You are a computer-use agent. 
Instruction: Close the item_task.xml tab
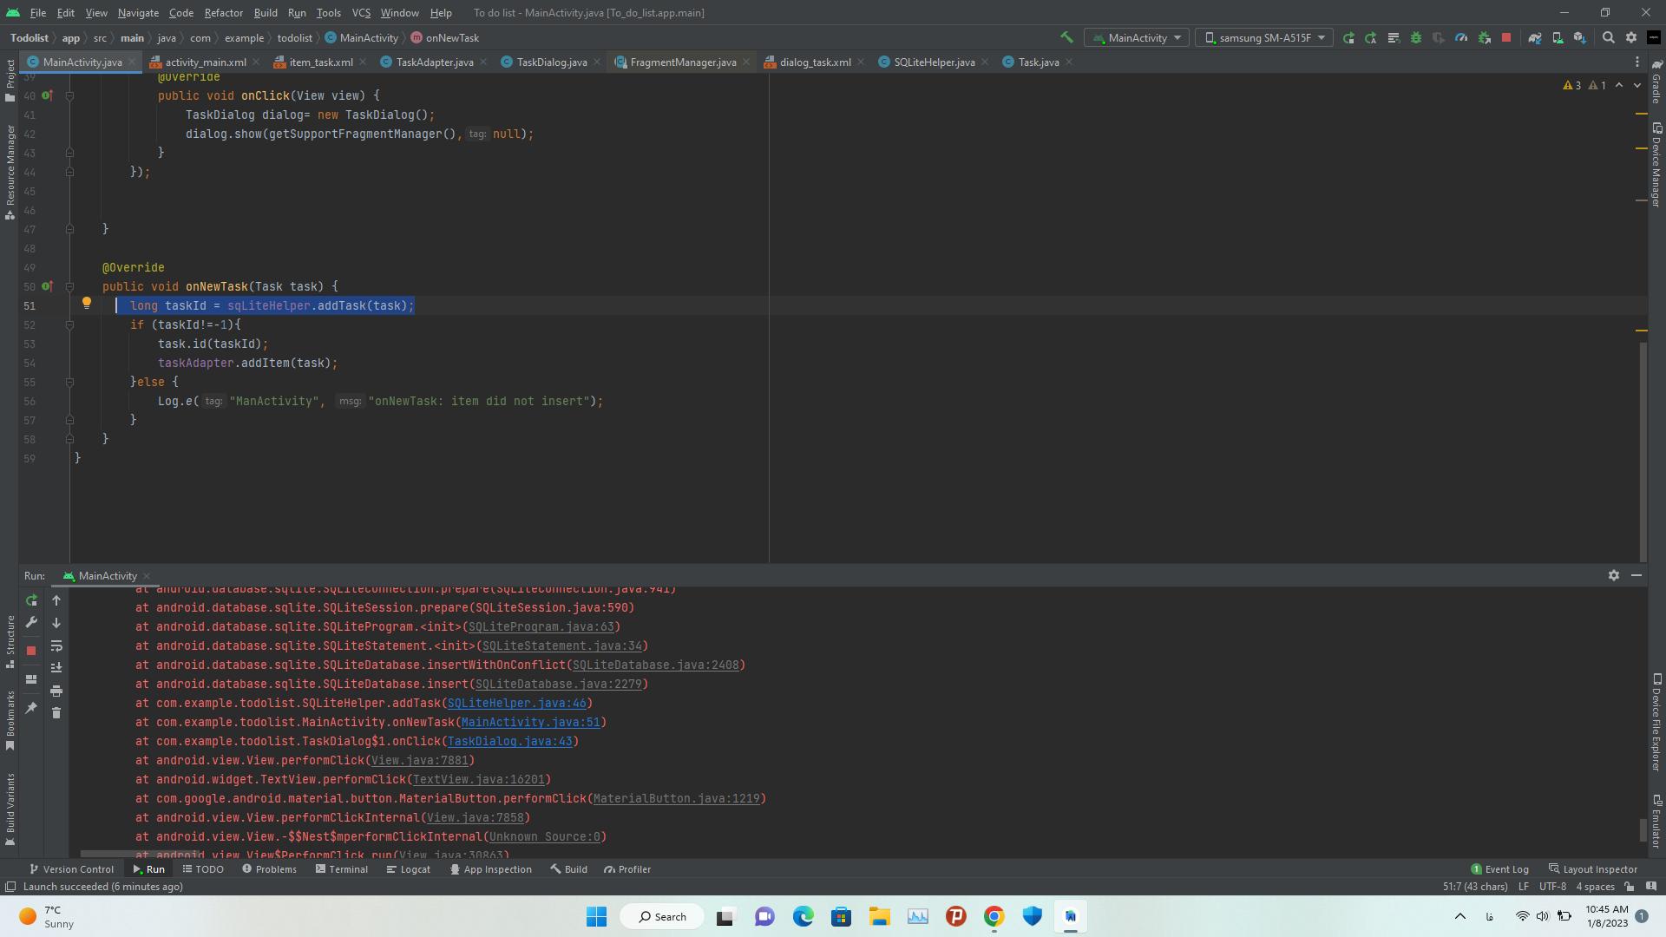(x=363, y=62)
